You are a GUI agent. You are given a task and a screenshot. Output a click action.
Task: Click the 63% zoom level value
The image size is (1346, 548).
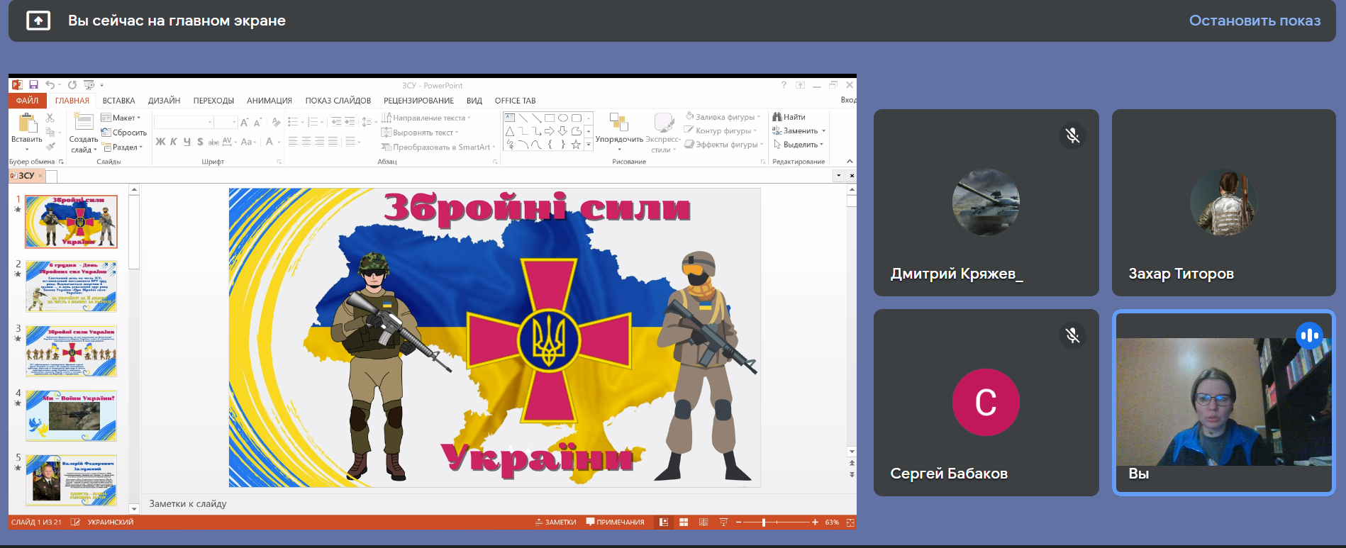832,522
